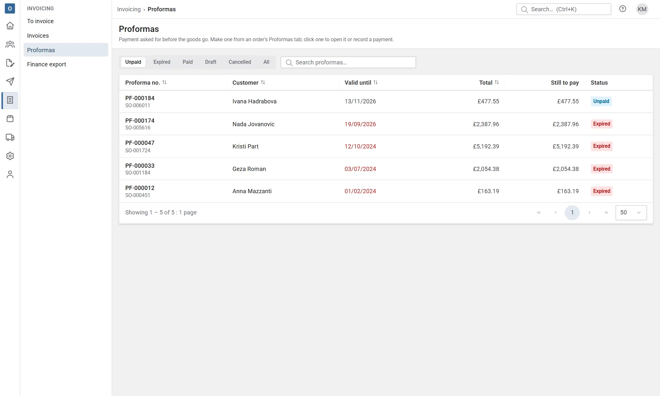Select the Invoicing receipt icon in sidebar
The image size is (660, 396).
pos(10,100)
